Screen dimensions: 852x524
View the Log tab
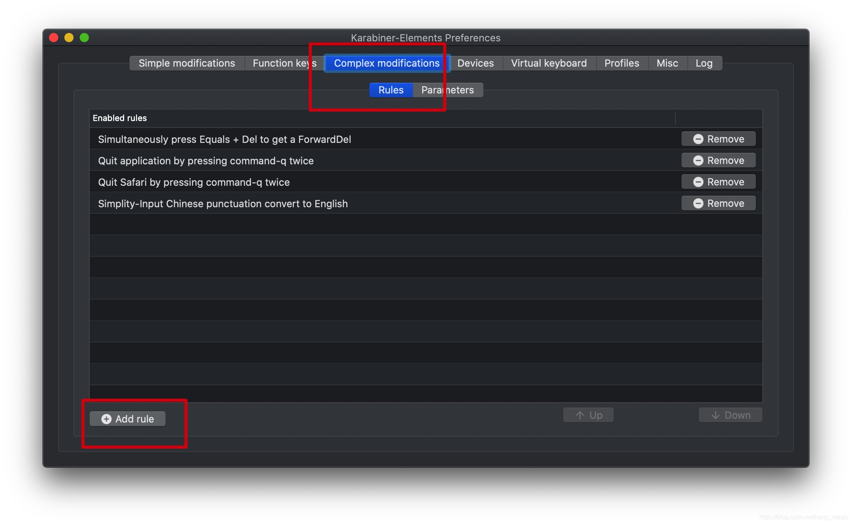click(704, 63)
